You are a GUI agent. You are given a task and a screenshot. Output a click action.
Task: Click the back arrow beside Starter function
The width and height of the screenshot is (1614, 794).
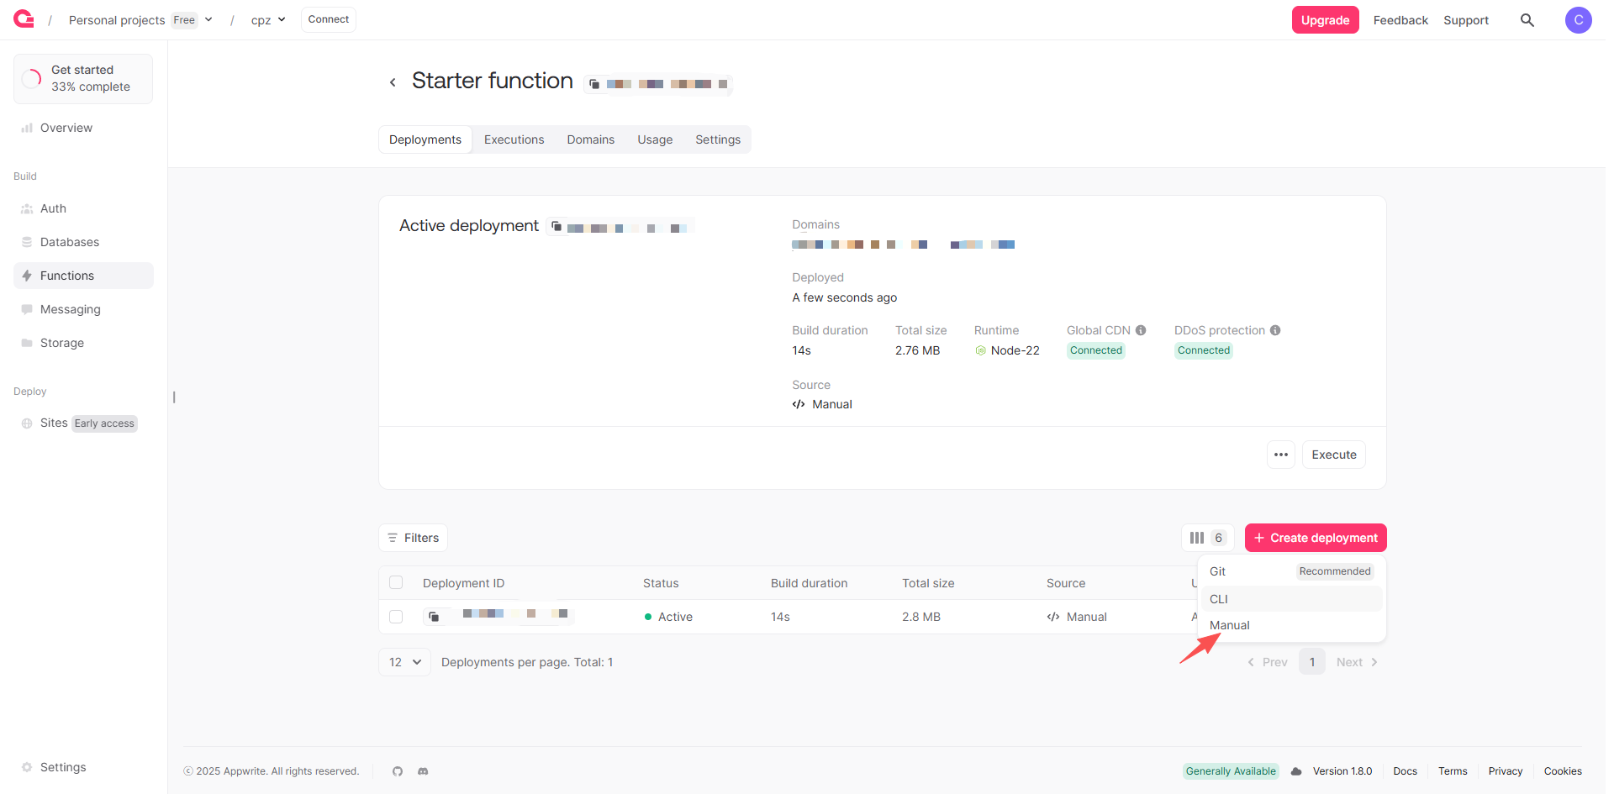pyautogui.click(x=393, y=82)
